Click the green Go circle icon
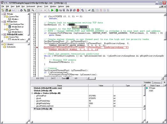Viewport: 167px width, 124px height. pos(57,10)
